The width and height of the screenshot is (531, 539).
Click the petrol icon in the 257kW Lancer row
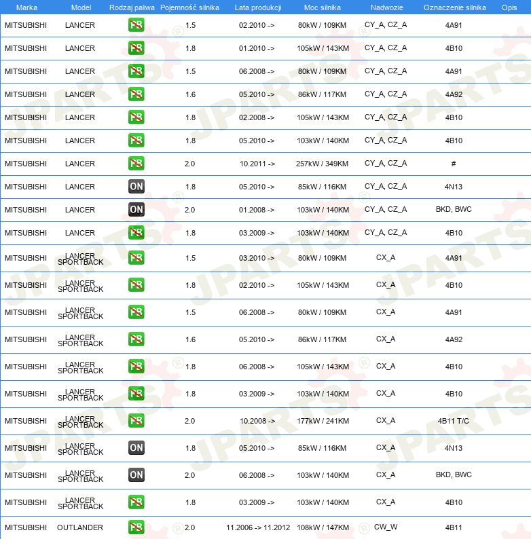pyautogui.click(x=136, y=164)
